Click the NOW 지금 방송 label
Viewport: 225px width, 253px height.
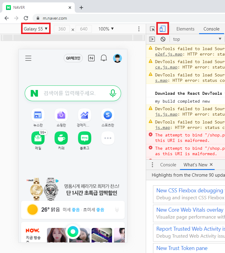33,235
